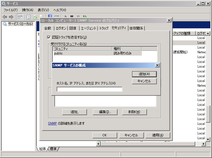This screenshot has width=212, height=158.
Task: Select the セキュリティ tab
Action: coord(119,28)
